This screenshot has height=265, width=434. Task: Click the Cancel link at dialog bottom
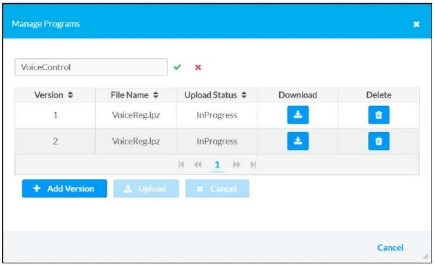(x=390, y=247)
